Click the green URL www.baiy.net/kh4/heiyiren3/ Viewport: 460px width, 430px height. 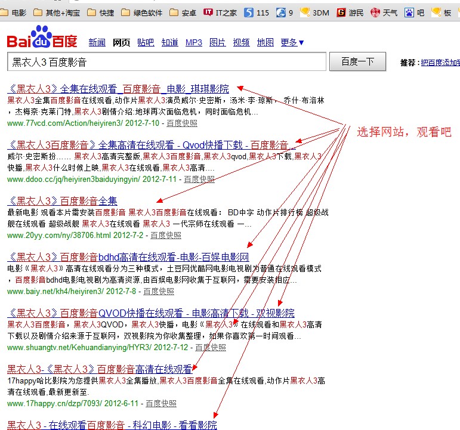click(55, 291)
